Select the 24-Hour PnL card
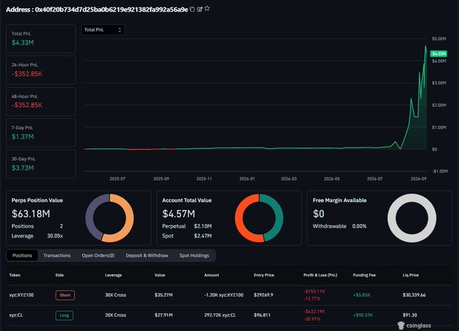This screenshot has width=459, height=331. (41, 70)
